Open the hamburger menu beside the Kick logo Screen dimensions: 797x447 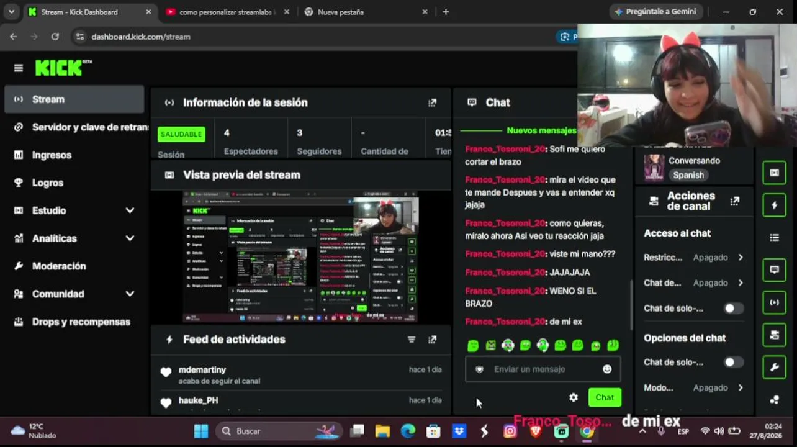(x=19, y=68)
